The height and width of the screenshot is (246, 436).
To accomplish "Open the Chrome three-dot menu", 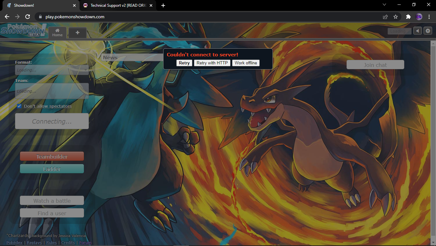I will point(429,17).
